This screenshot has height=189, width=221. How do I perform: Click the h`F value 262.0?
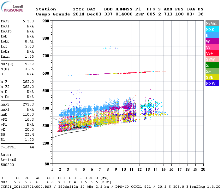[x=28, y=82]
